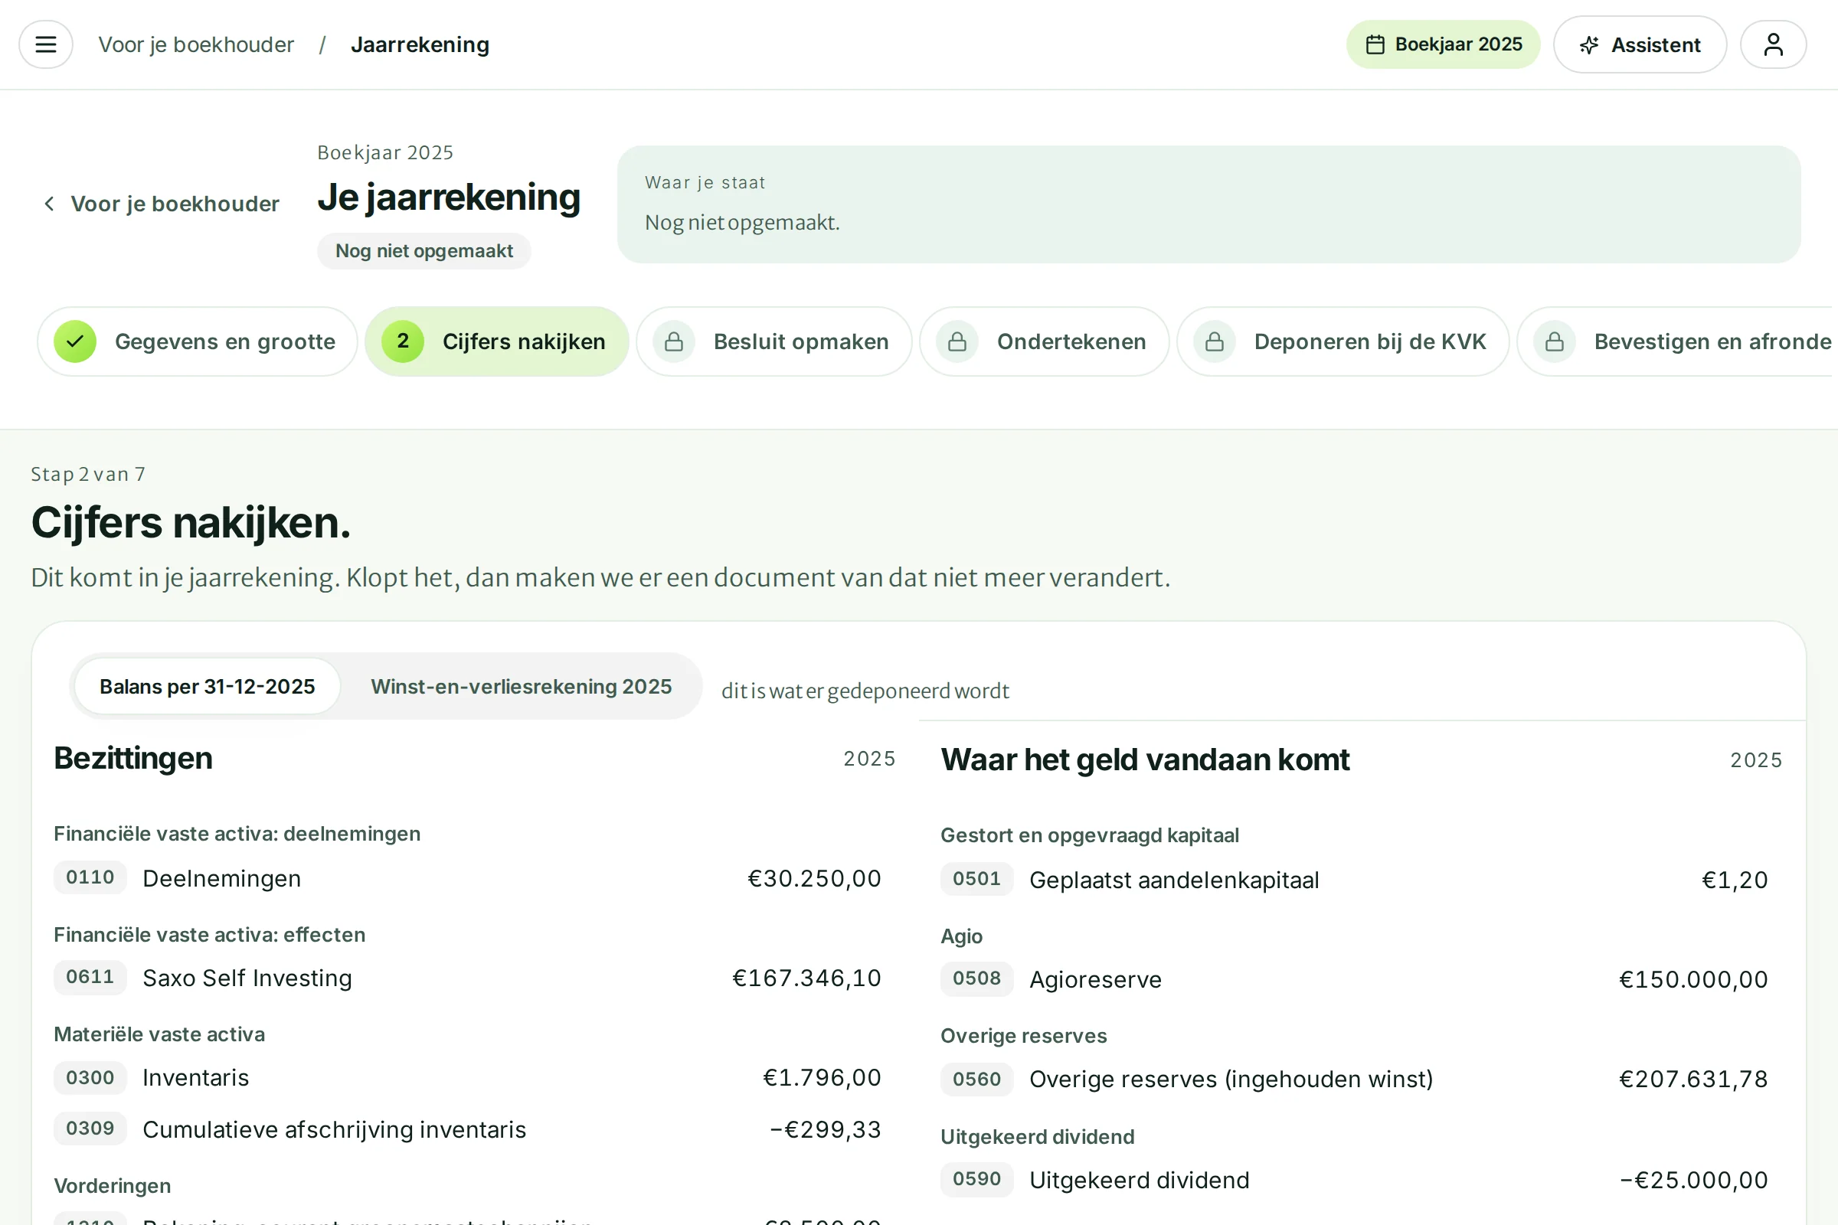Image resolution: width=1838 pixels, height=1225 pixels.
Task: Click the Bezittingen heading
Action: [x=132, y=758]
